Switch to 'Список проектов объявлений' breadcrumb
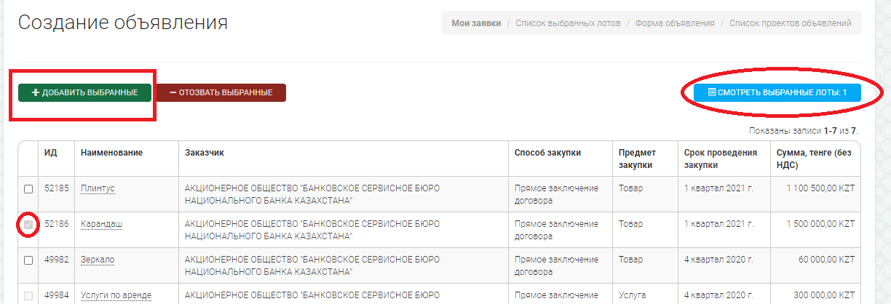The width and height of the screenshot is (891, 304). click(791, 23)
